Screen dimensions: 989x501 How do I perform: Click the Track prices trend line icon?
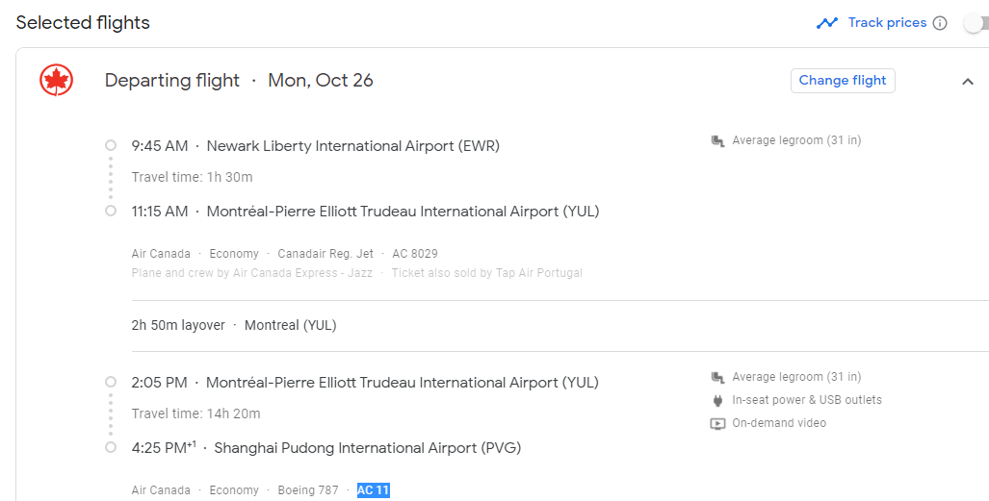(827, 23)
